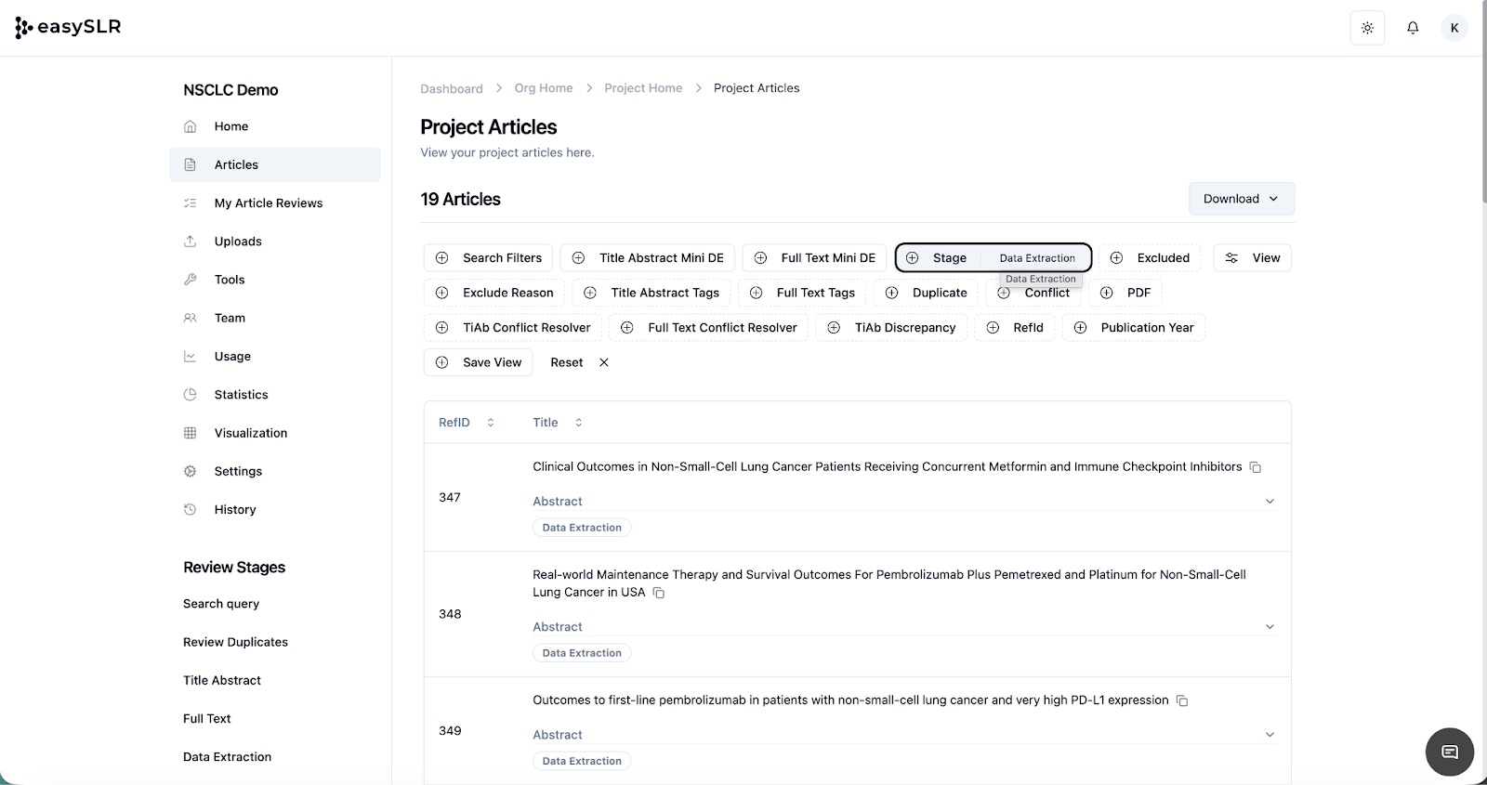Open the notifications bell
The width and height of the screenshot is (1487, 785).
[x=1413, y=28]
